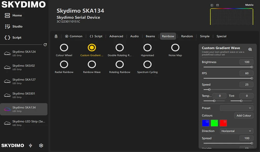Click the delete icon left of the Common tab
Image resolution: width=260 pixels, height=152 pixels.
pos(56,36)
